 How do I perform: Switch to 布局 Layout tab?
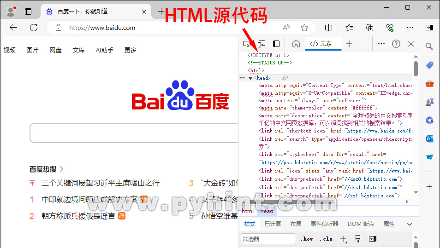296,224
